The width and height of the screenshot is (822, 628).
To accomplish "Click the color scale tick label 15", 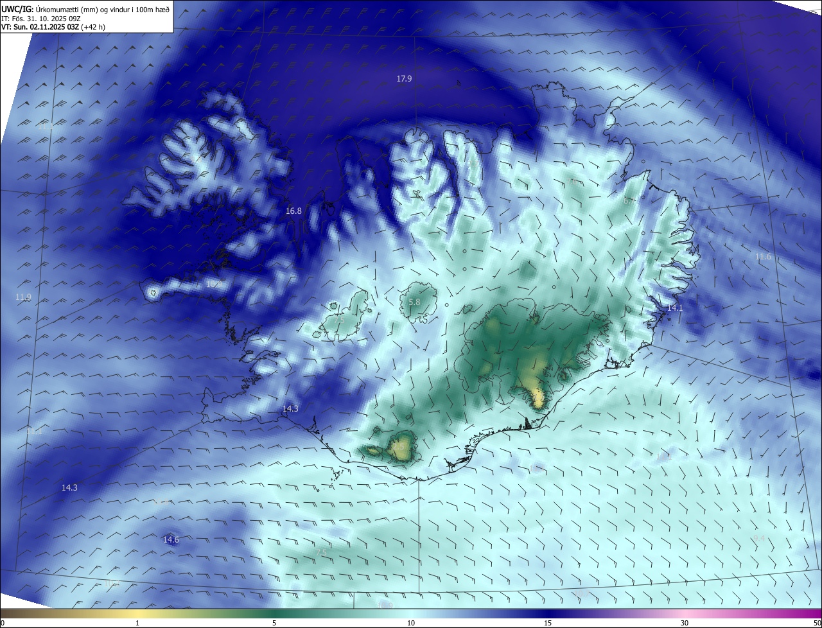I will [x=548, y=623].
